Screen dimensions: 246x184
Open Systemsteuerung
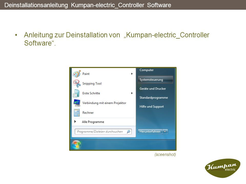(156, 80)
